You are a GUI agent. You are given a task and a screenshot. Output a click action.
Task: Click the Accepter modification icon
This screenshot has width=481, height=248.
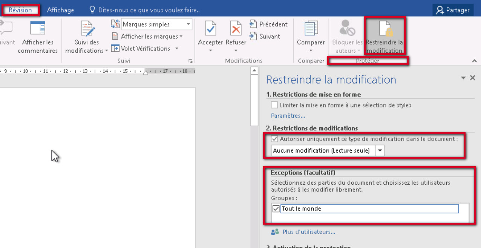coord(210,29)
